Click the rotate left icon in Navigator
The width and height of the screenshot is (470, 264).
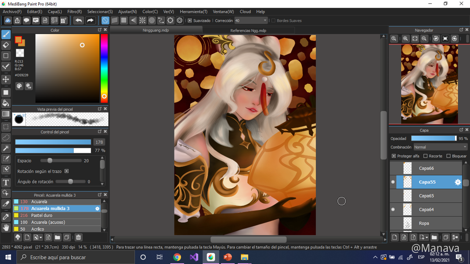click(436, 38)
